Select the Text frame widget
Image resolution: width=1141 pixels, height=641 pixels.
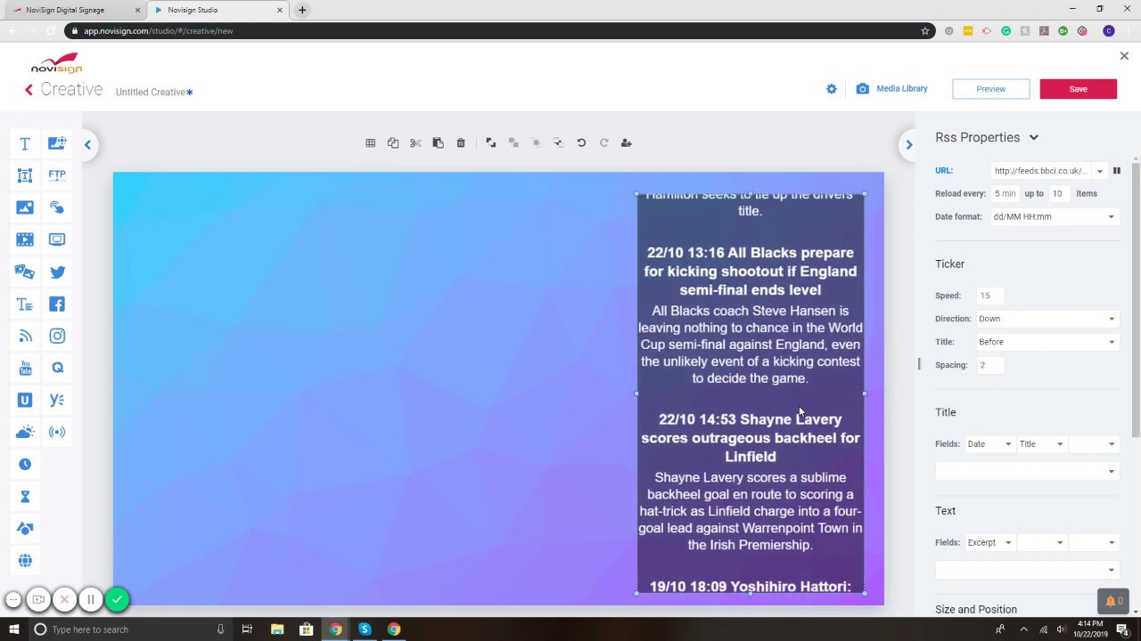coord(25,175)
